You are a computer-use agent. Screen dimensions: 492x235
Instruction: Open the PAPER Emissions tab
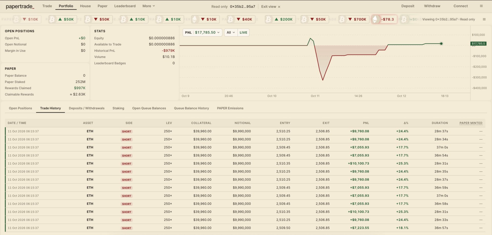pyautogui.click(x=230, y=108)
